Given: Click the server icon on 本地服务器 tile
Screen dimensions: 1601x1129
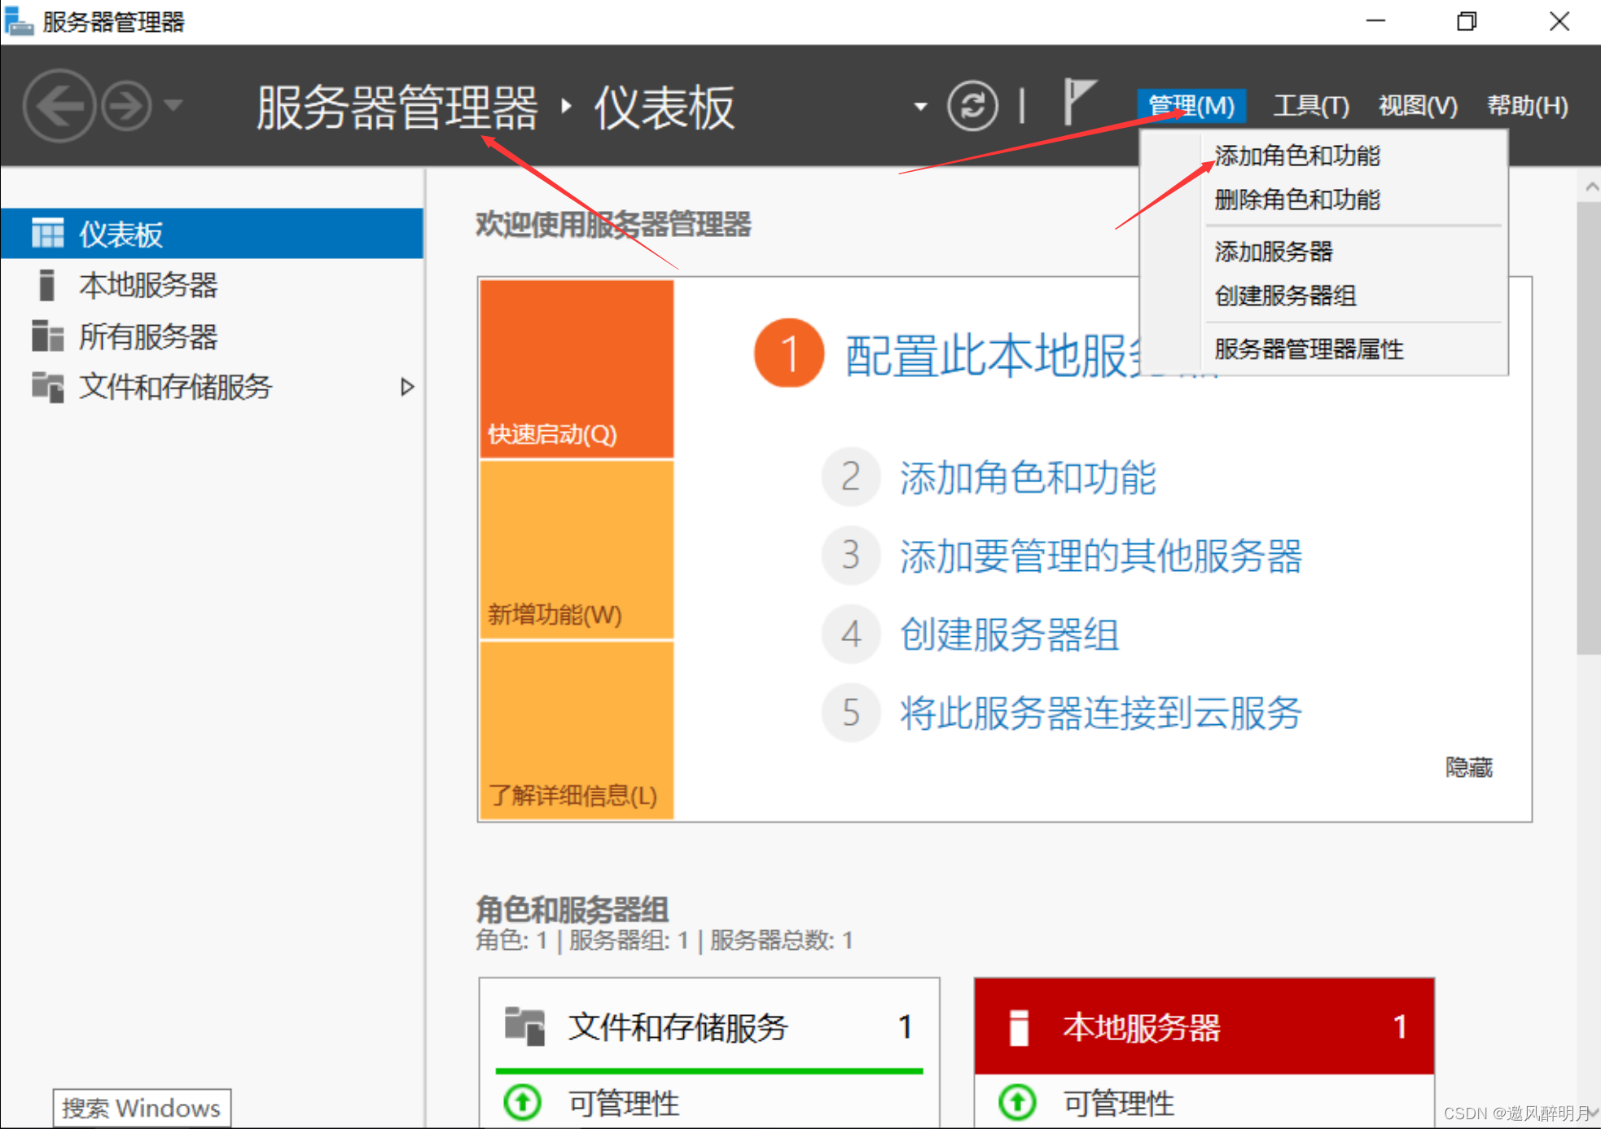Looking at the screenshot, I should click(1019, 1027).
